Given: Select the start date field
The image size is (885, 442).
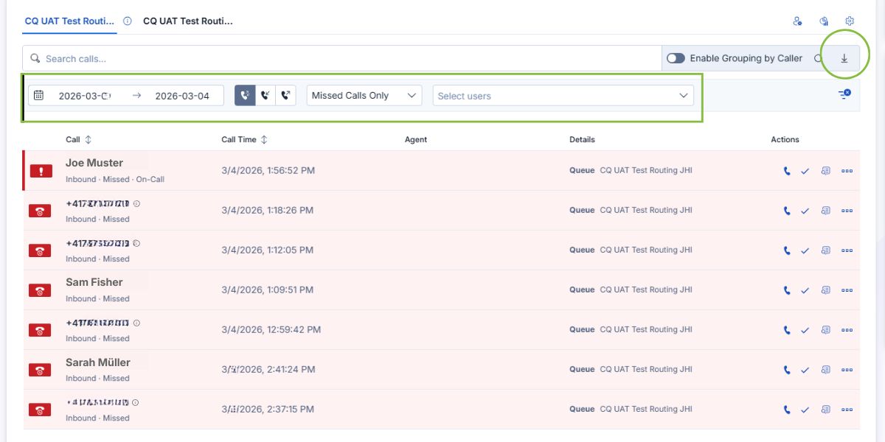Looking at the screenshot, I should point(85,96).
